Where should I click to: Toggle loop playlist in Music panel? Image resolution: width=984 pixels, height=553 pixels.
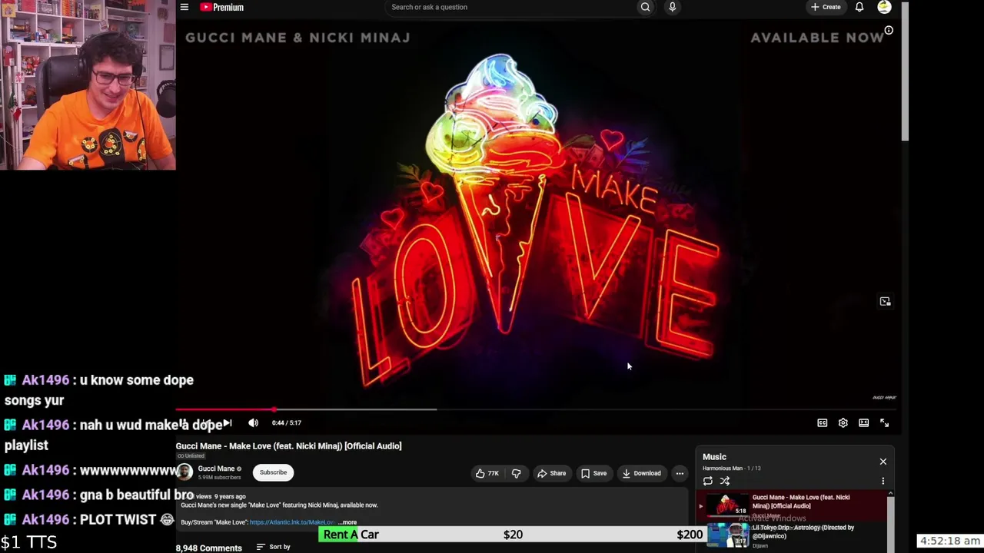click(708, 481)
